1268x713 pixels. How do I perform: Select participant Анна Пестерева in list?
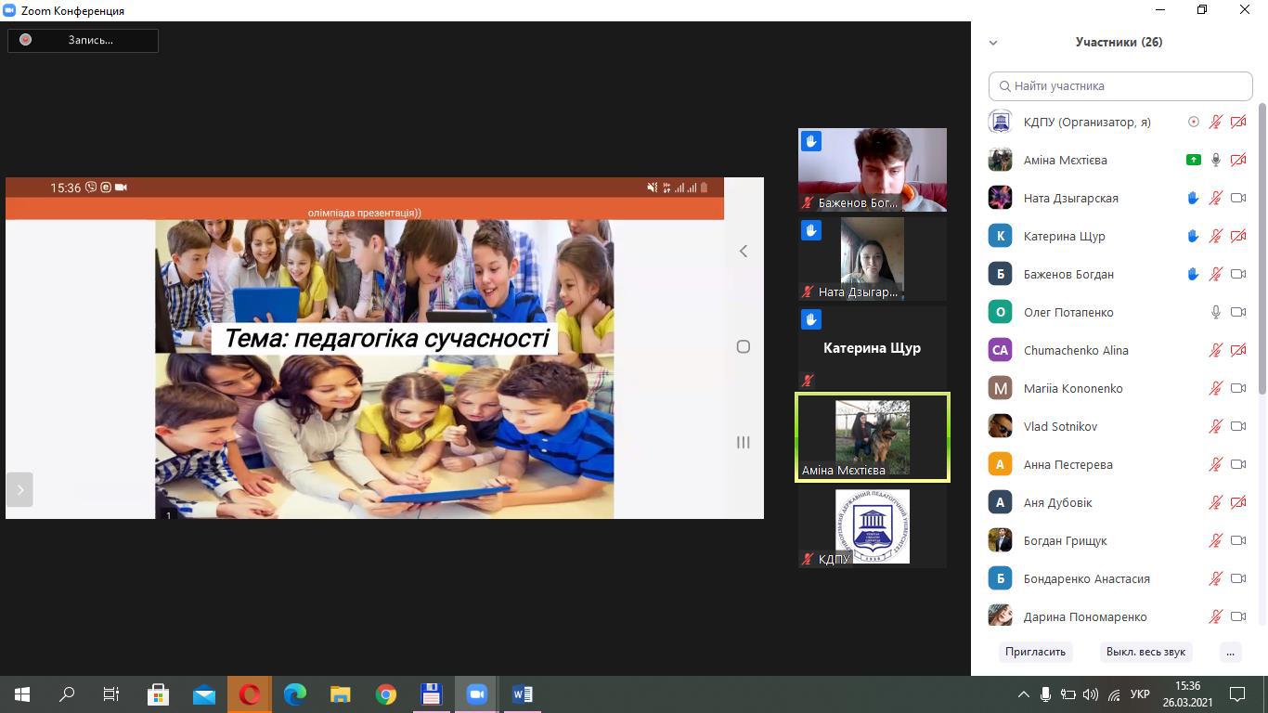(1118, 464)
